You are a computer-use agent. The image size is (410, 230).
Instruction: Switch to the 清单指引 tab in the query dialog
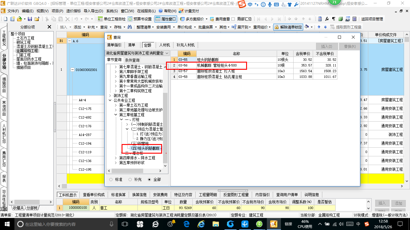tap(114, 45)
